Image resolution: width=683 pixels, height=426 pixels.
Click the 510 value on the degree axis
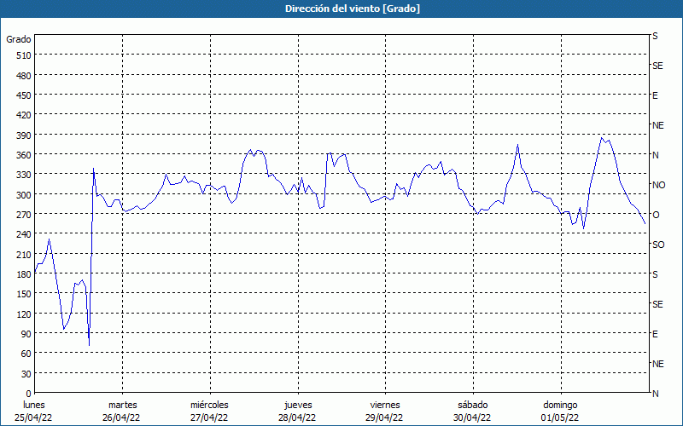tap(24, 55)
